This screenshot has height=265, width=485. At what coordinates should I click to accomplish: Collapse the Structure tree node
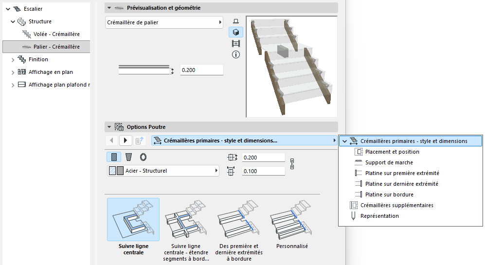tap(13, 22)
